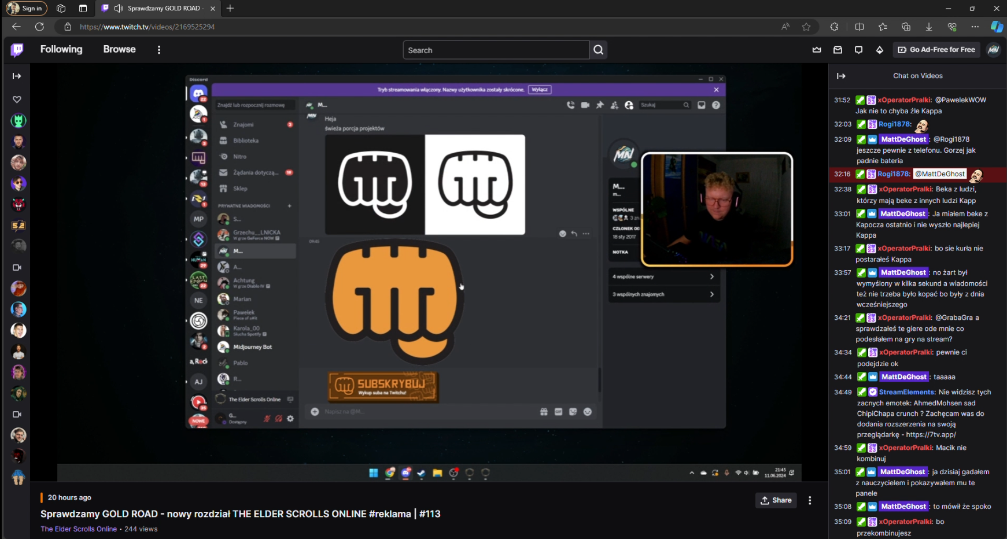Collapse the Chat on Videos column with its arrow

point(842,76)
